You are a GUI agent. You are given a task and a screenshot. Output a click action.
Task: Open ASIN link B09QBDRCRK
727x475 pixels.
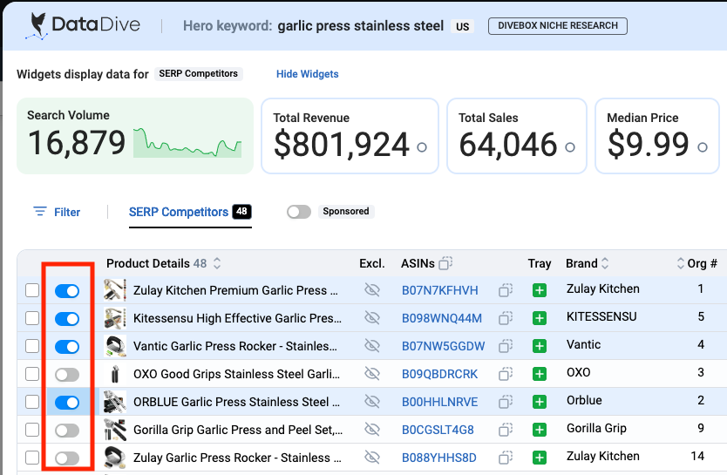pyautogui.click(x=439, y=374)
